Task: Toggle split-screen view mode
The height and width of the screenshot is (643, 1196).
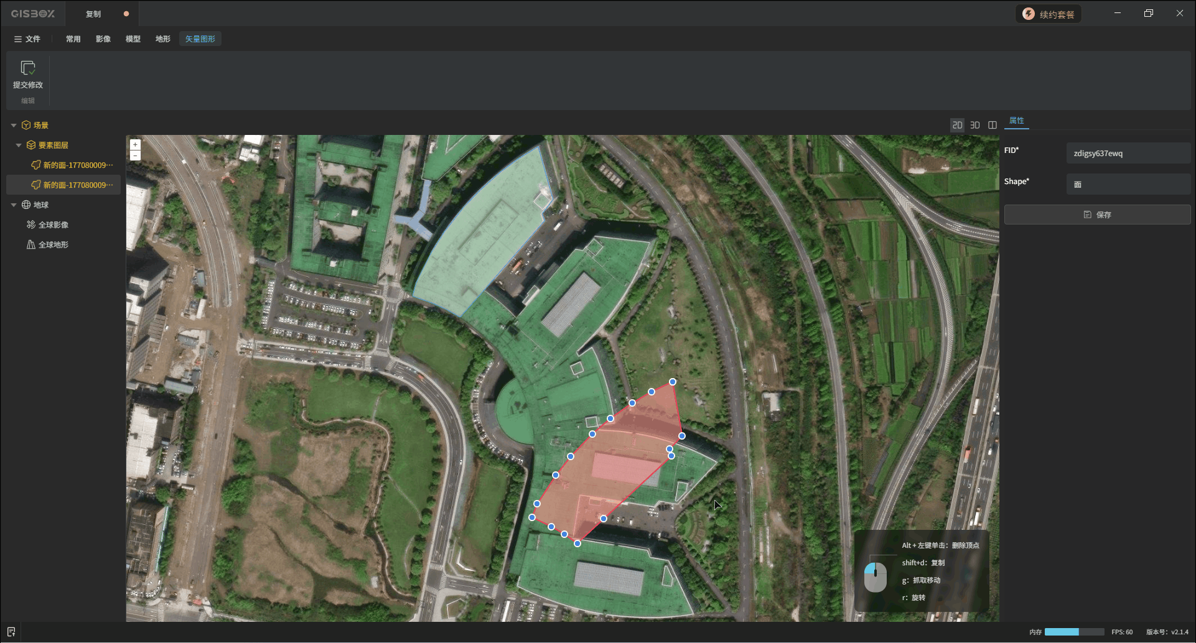Action: click(x=993, y=125)
